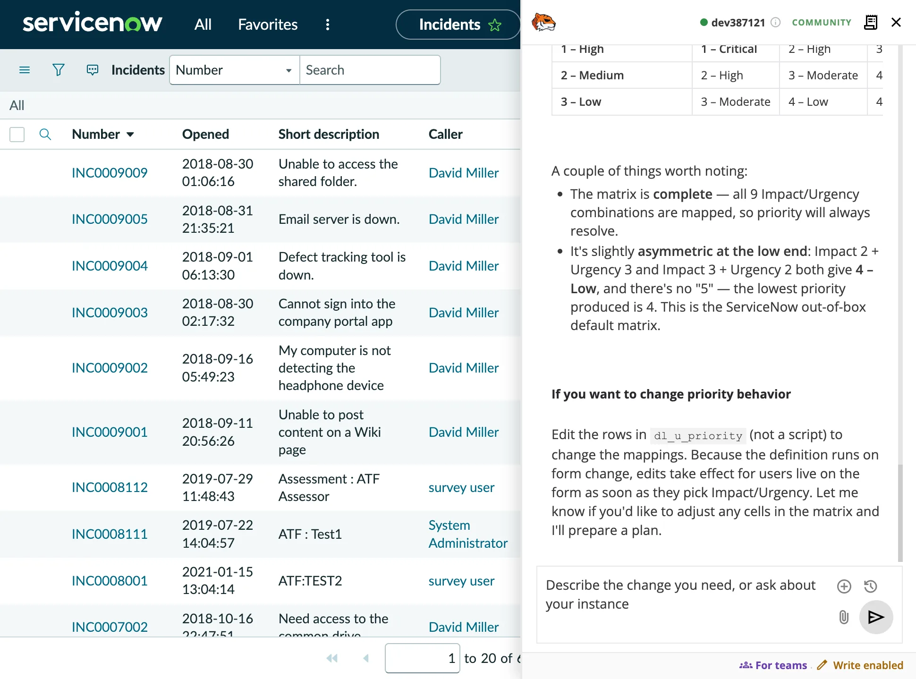
Task: Open incident INC0009009
Action: pyautogui.click(x=110, y=173)
